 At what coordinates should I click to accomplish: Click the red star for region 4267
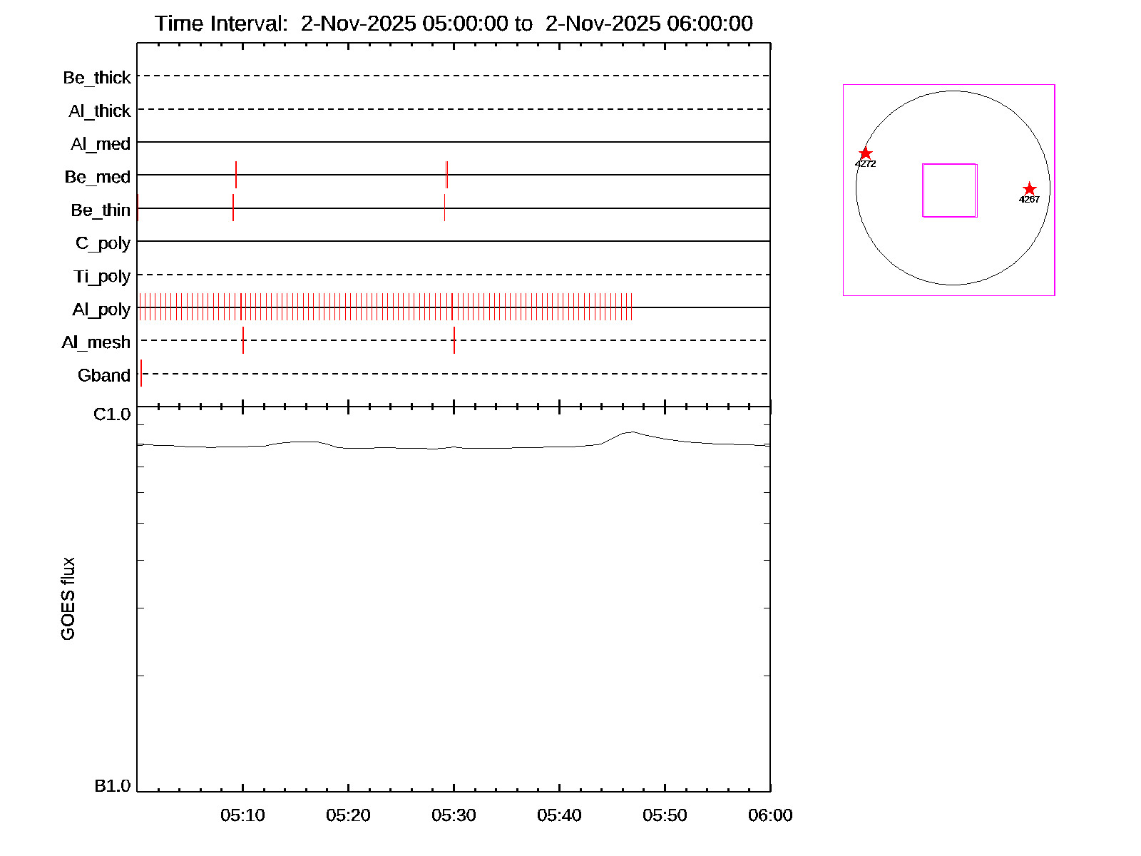click(1029, 190)
